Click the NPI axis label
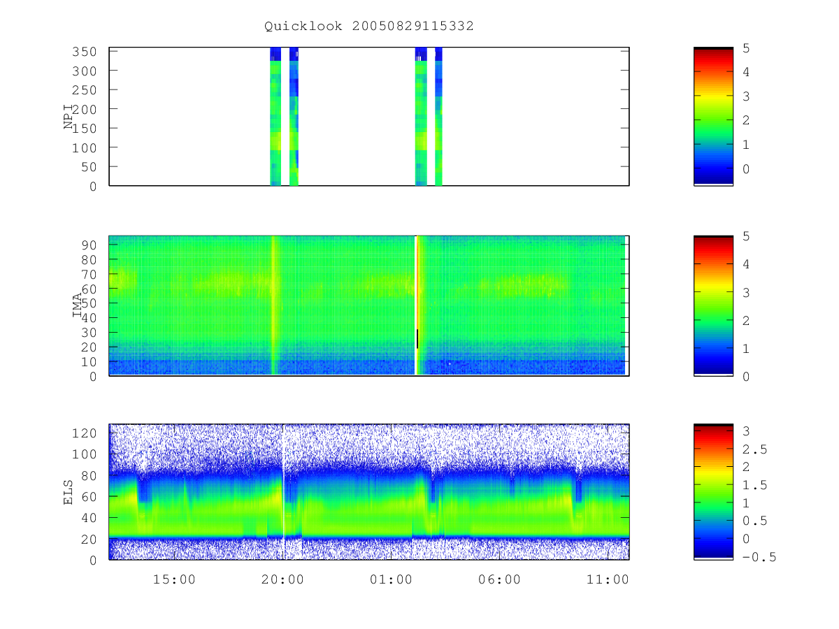Screen dimensions: 839x629 coord(69,117)
